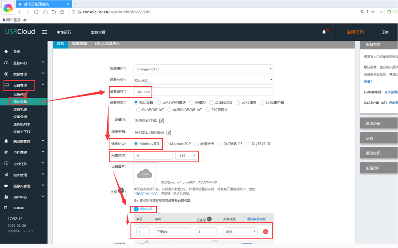
Task: Remove slave row with red X icon
Action: click(265, 232)
